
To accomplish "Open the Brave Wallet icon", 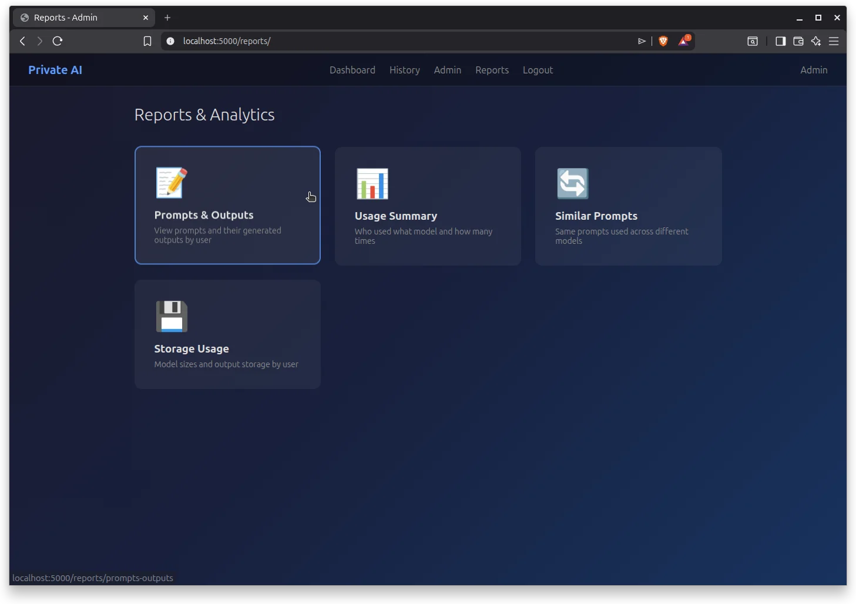I will pos(798,41).
